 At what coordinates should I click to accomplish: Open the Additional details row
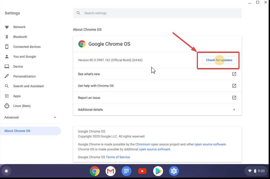(157, 110)
